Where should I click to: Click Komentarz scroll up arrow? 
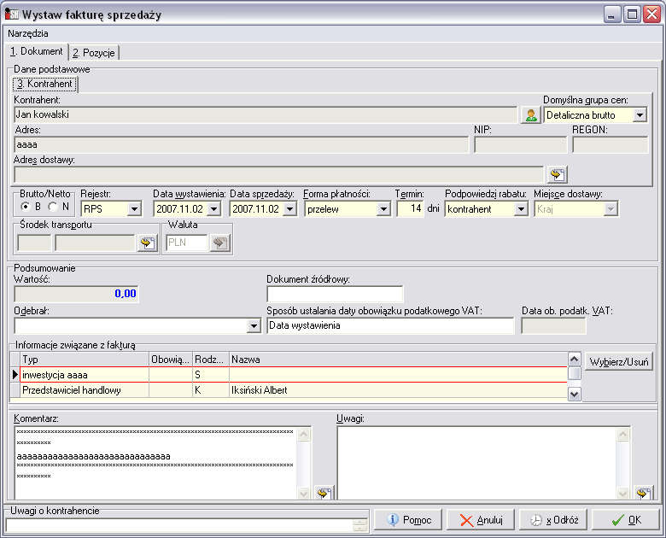tap(304, 435)
